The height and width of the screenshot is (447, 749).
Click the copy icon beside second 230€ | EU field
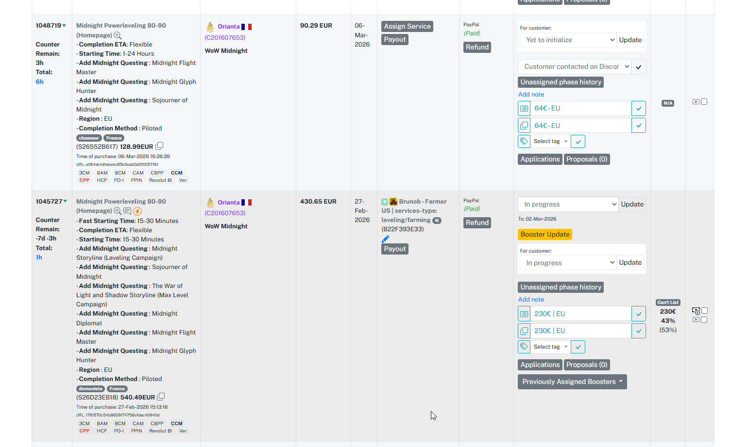coord(524,331)
